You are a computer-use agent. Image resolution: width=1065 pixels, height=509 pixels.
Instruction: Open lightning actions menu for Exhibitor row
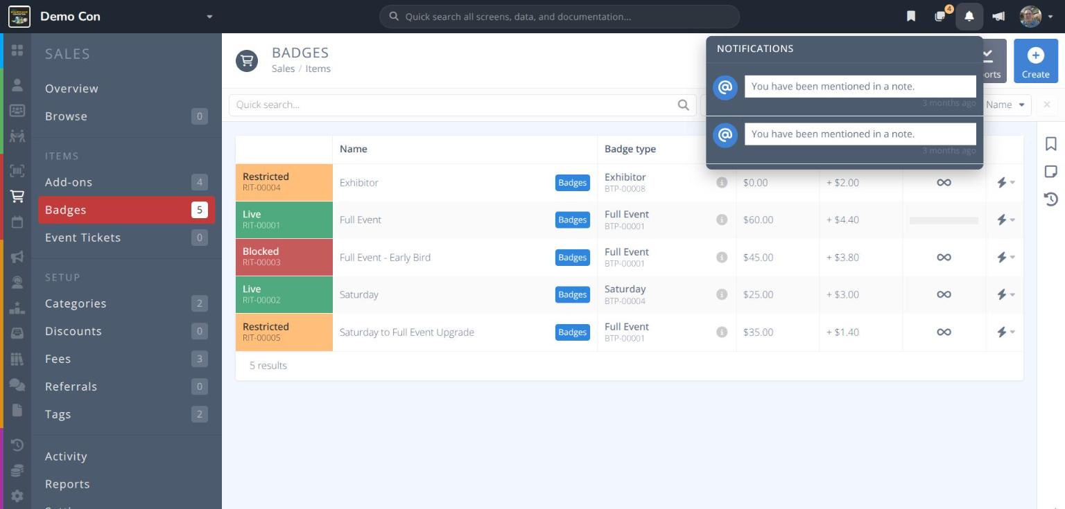(x=1005, y=182)
